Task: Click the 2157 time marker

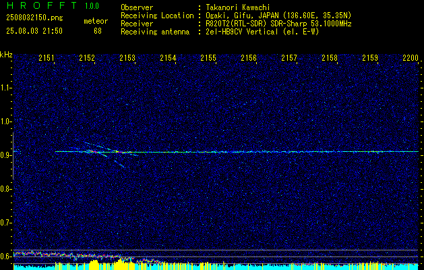Action: pos(289,57)
